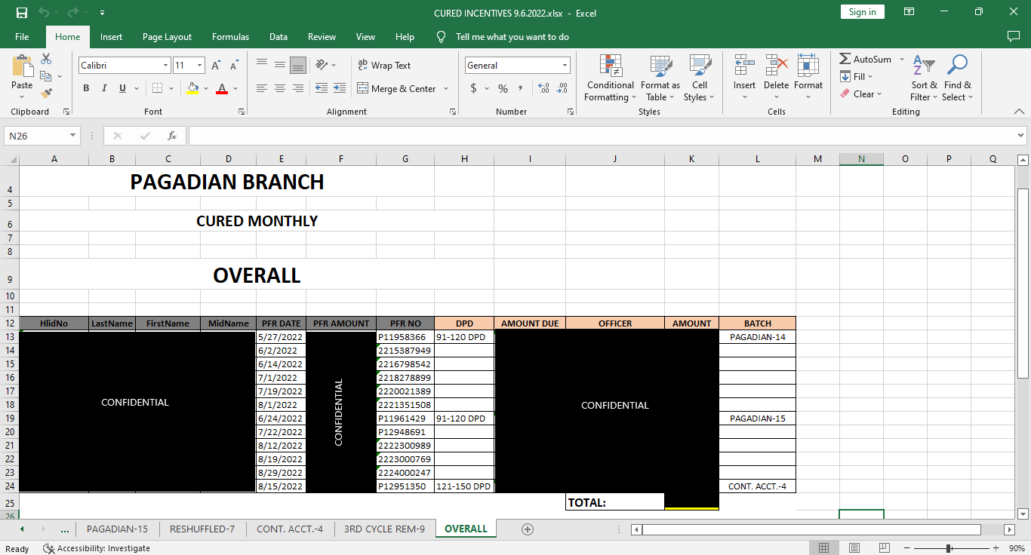Expand the Fill dropdown in Editing group
Viewport: 1031px width, 555px height.
pyautogui.click(x=870, y=76)
